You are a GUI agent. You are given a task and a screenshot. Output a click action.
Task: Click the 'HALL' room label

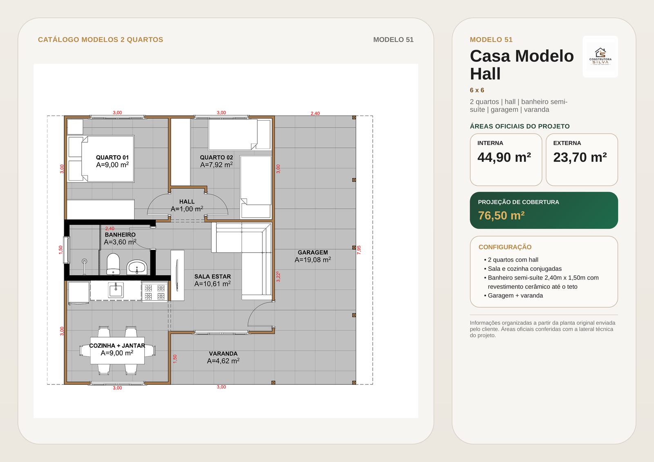pos(187,201)
